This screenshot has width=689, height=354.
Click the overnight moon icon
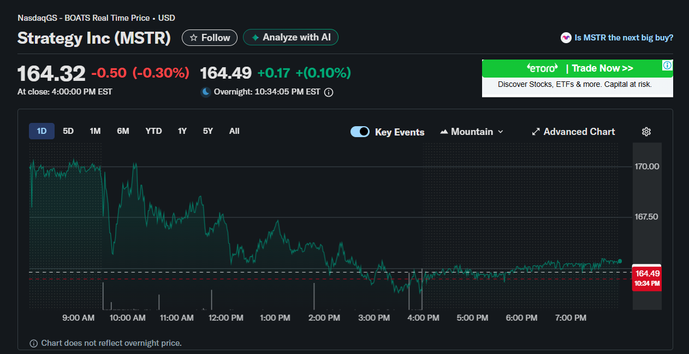[x=206, y=92]
